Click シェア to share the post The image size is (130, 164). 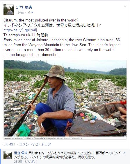[46, 144]
